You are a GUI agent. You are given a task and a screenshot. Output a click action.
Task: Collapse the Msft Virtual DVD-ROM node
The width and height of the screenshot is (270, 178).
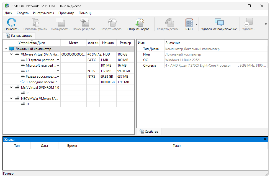[11, 87]
